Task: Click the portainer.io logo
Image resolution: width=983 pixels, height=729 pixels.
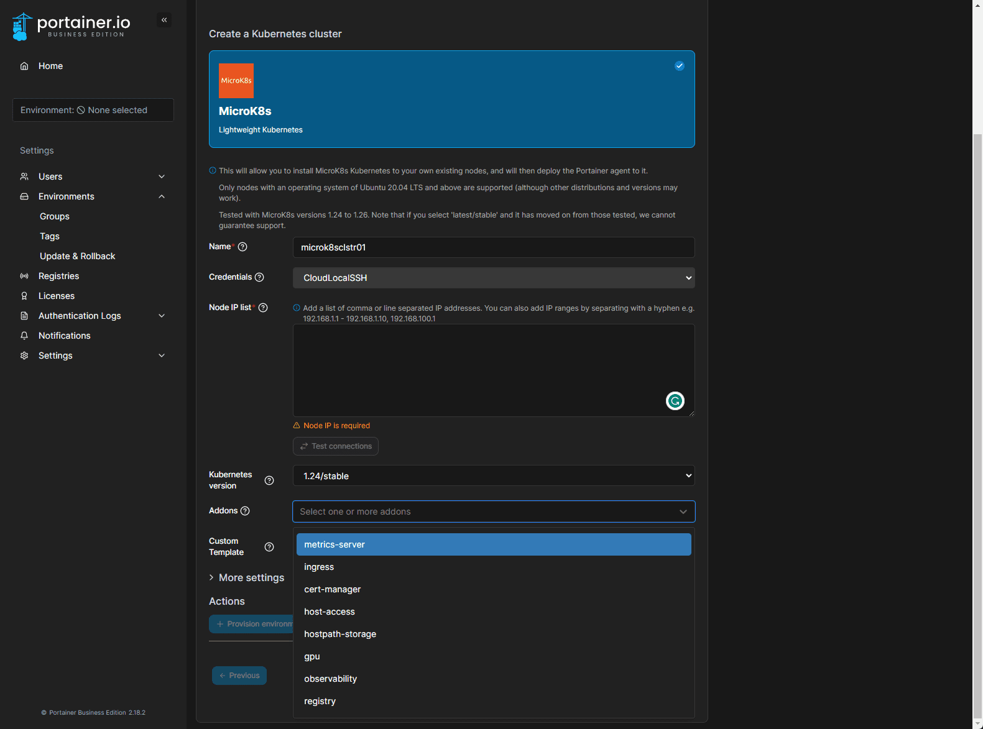Action: tap(72, 26)
